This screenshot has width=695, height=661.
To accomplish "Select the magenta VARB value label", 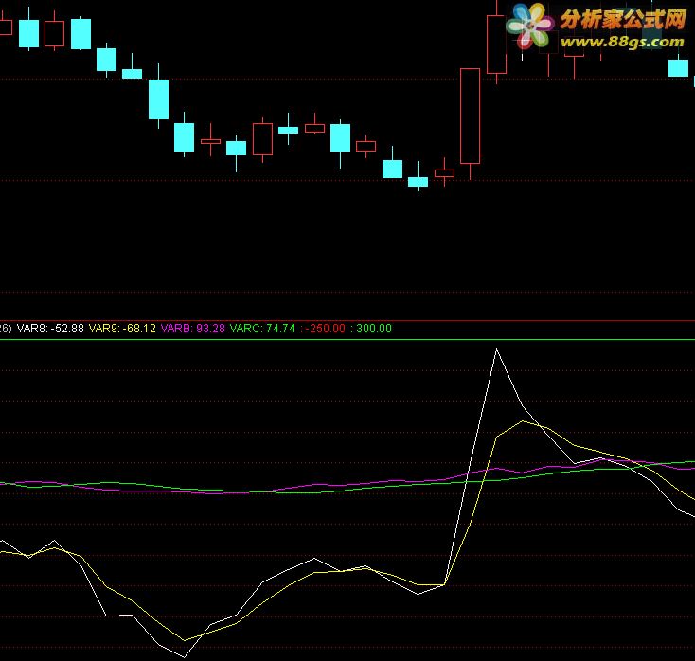I will pos(193,329).
